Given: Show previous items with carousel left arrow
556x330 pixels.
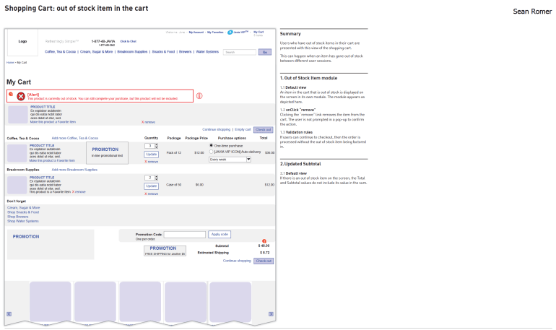Looking at the screenshot, I should pos(9,314).
